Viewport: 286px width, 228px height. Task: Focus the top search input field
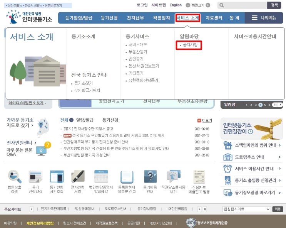(x=242, y=5)
